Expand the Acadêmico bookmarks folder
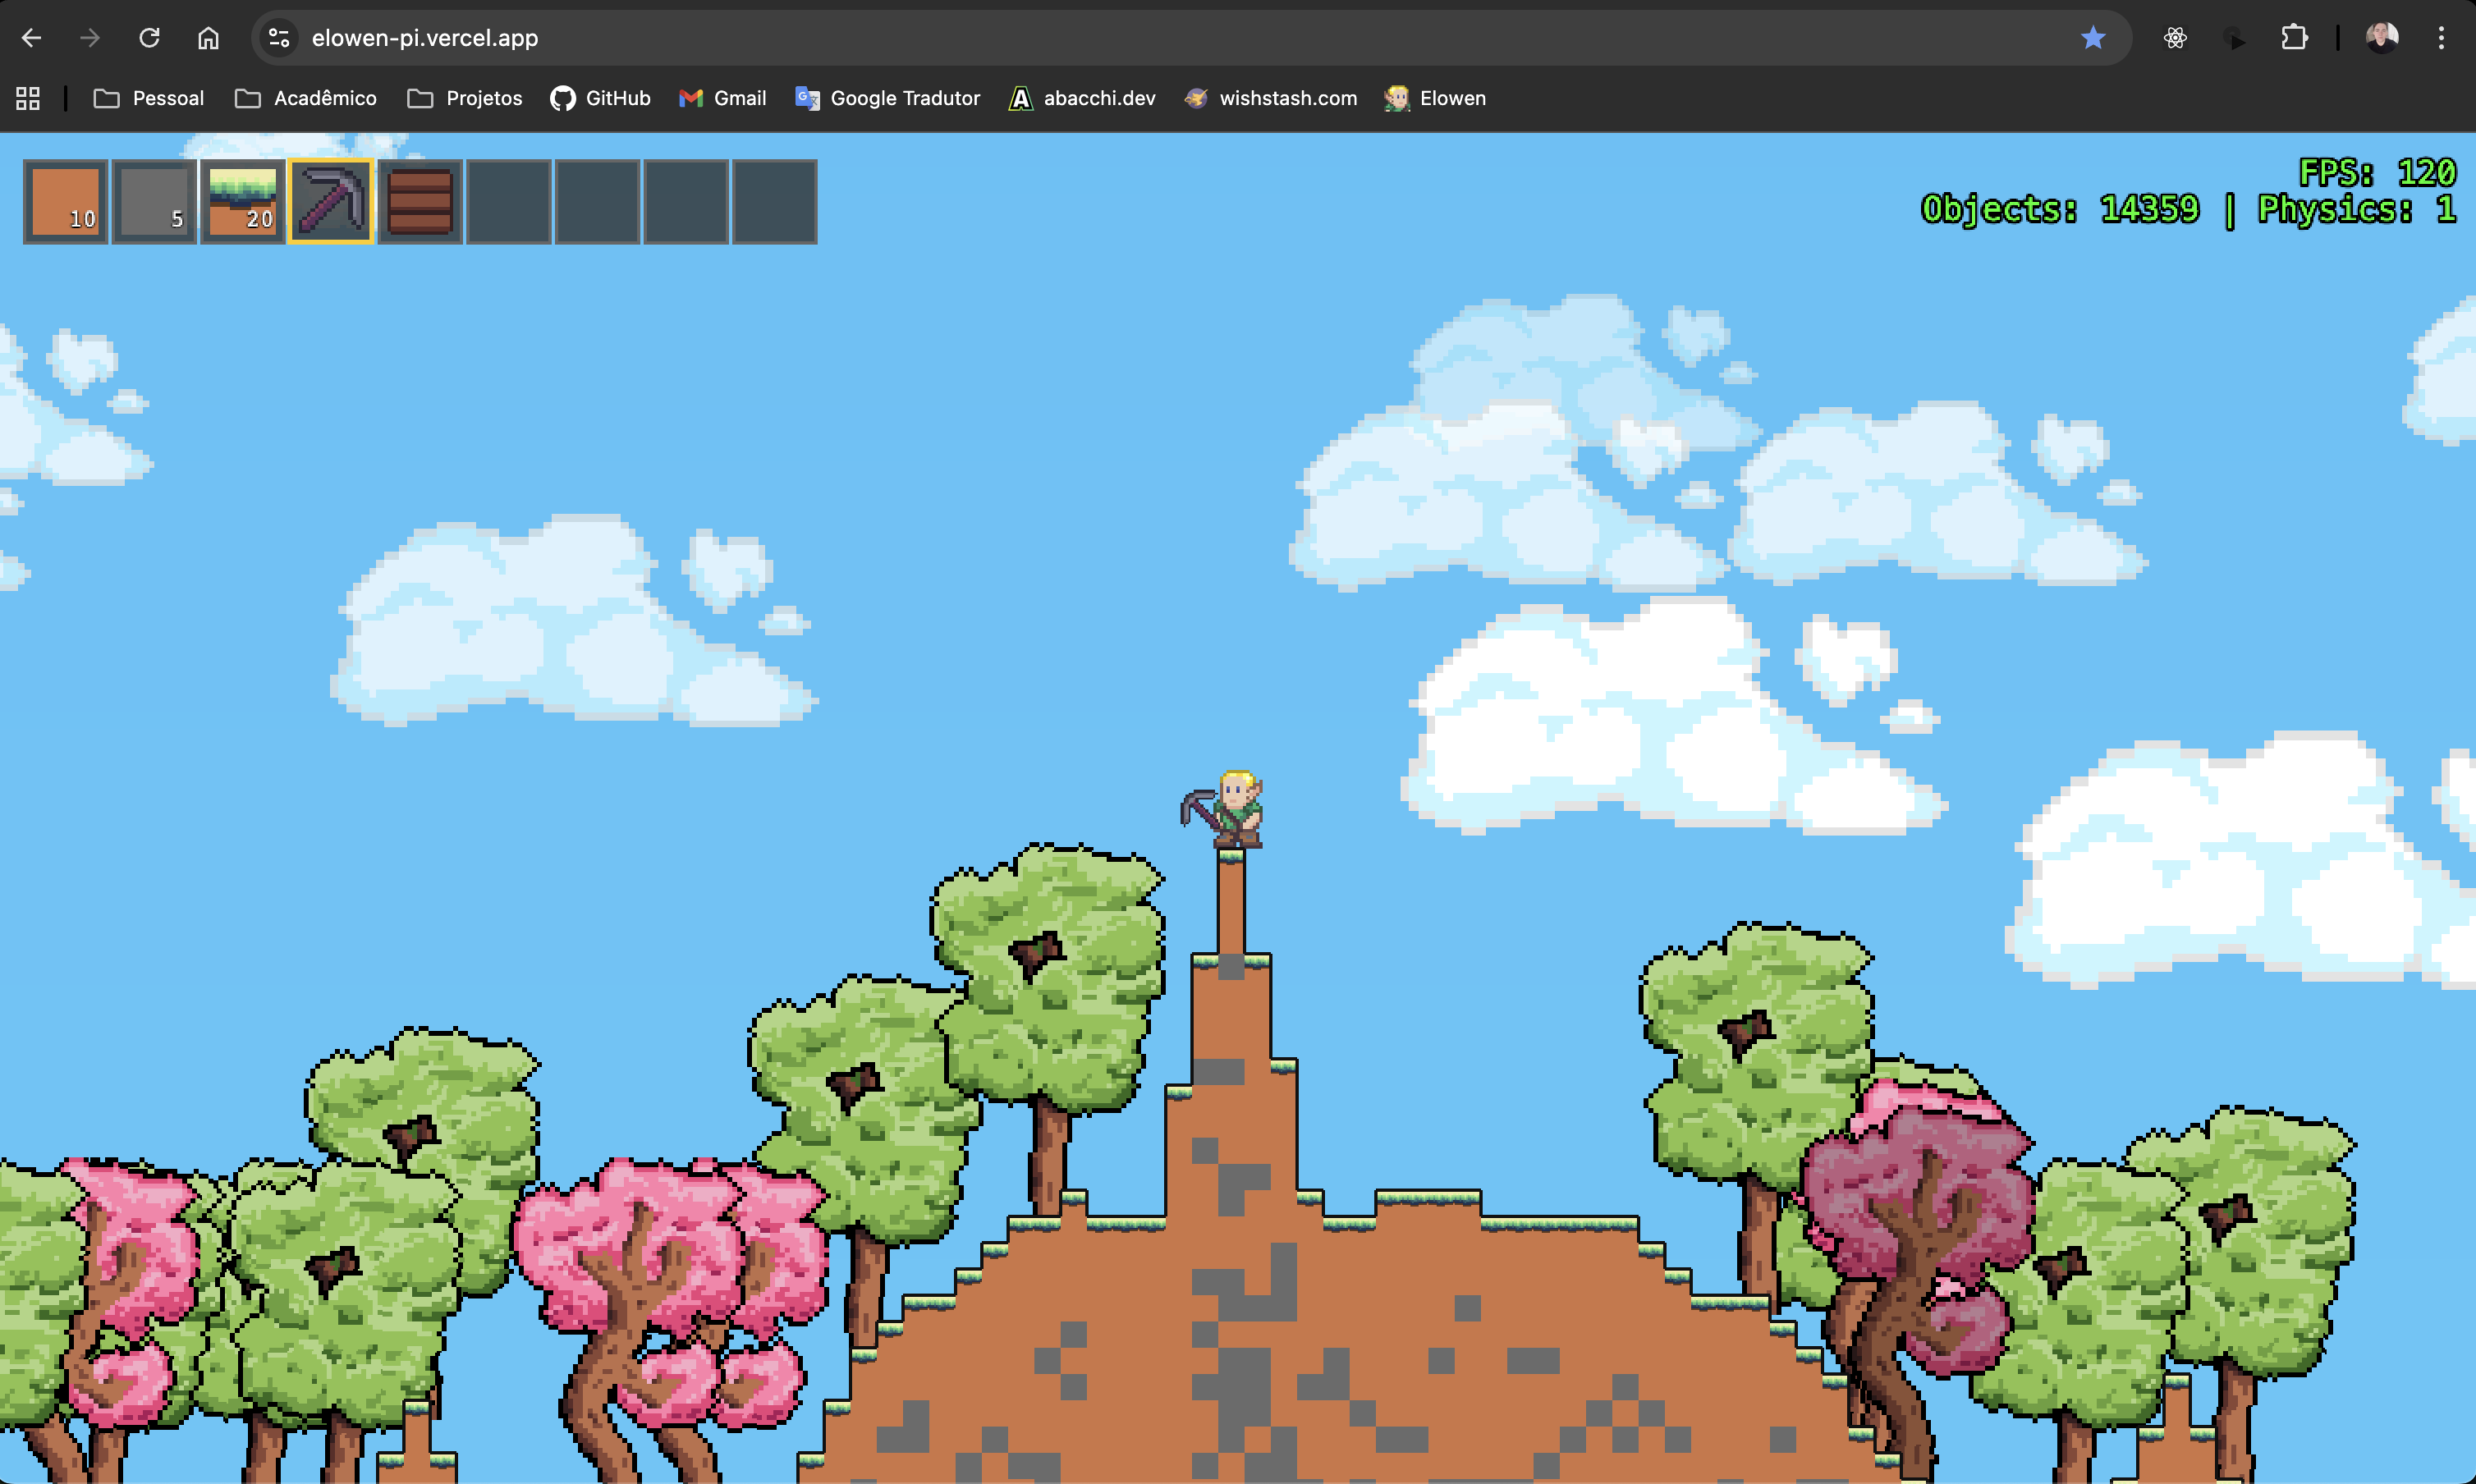This screenshot has width=2476, height=1484. (x=306, y=98)
